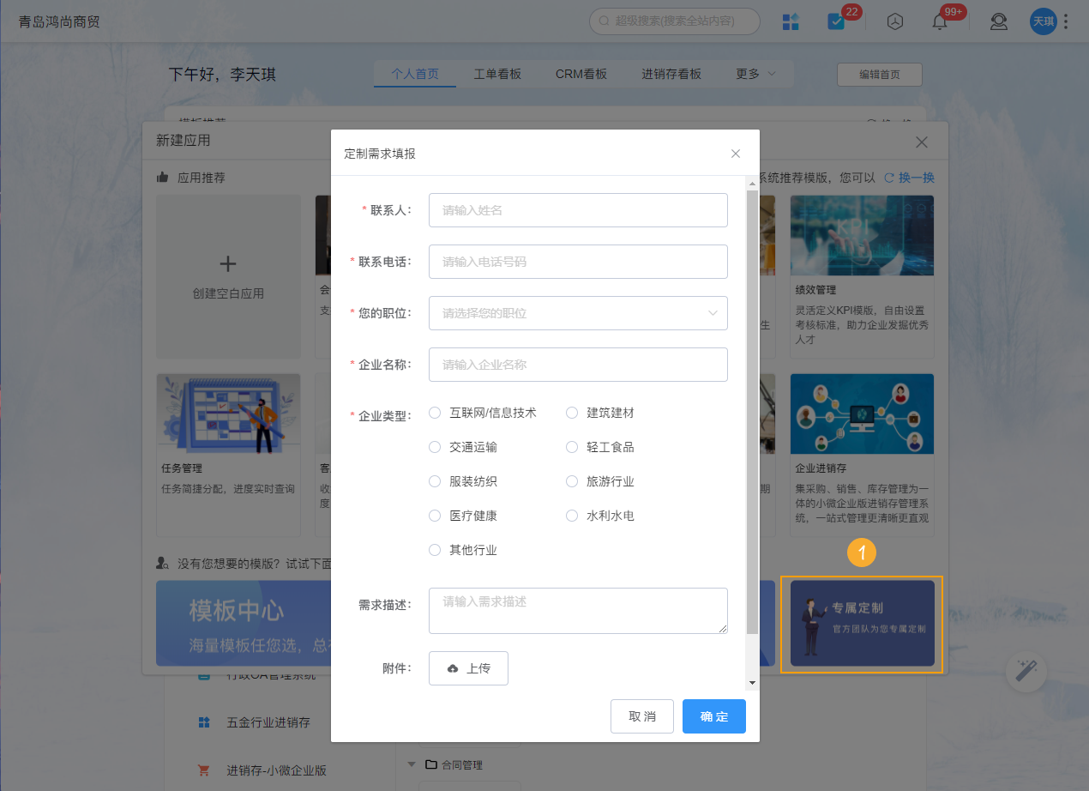Click the magic wand floating button
This screenshot has height=791, width=1089.
(1026, 673)
